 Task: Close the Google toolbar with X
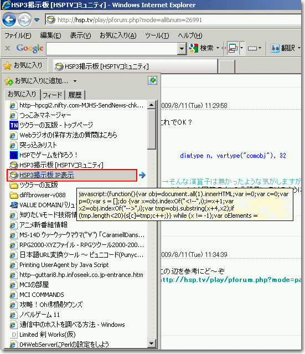[x=7, y=48]
